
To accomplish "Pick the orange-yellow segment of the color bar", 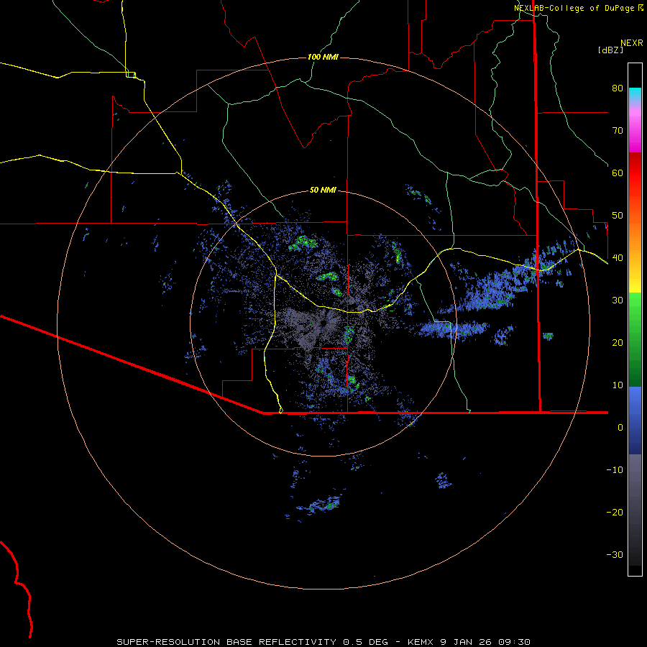I will pos(635,247).
